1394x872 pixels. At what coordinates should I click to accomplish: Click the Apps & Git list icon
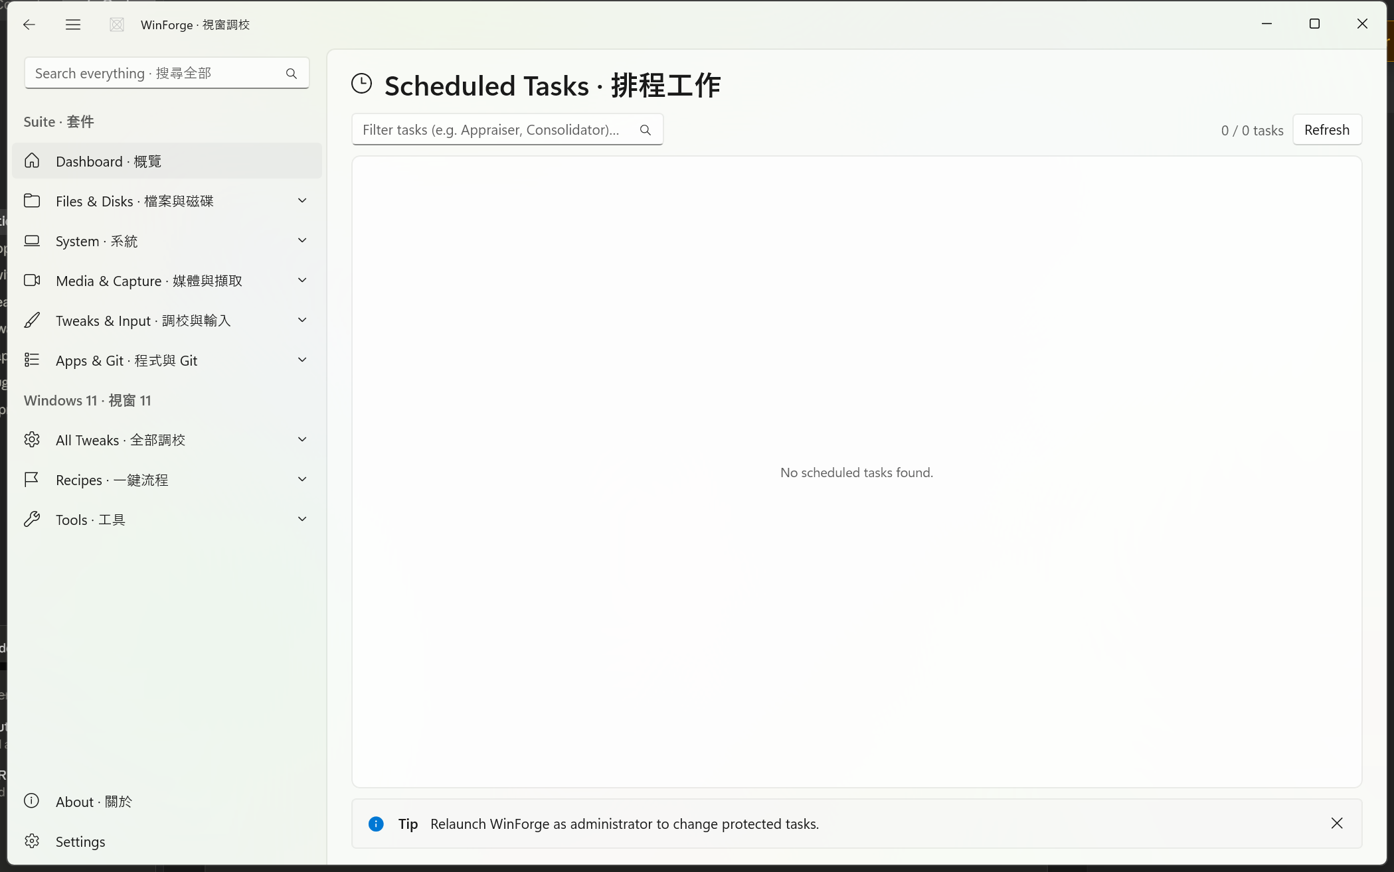32,360
